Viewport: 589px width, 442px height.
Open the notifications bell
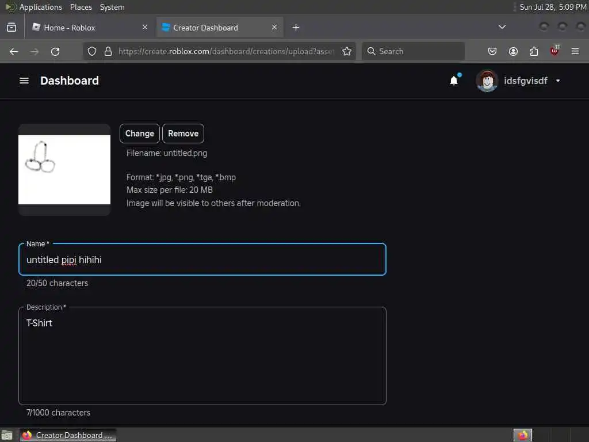click(454, 81)
